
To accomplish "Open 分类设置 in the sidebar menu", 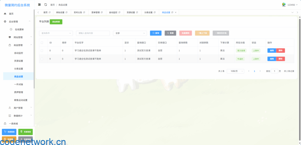I will point(19,69).
